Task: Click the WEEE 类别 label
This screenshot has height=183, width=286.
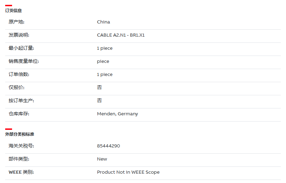Action: (21, 172)
